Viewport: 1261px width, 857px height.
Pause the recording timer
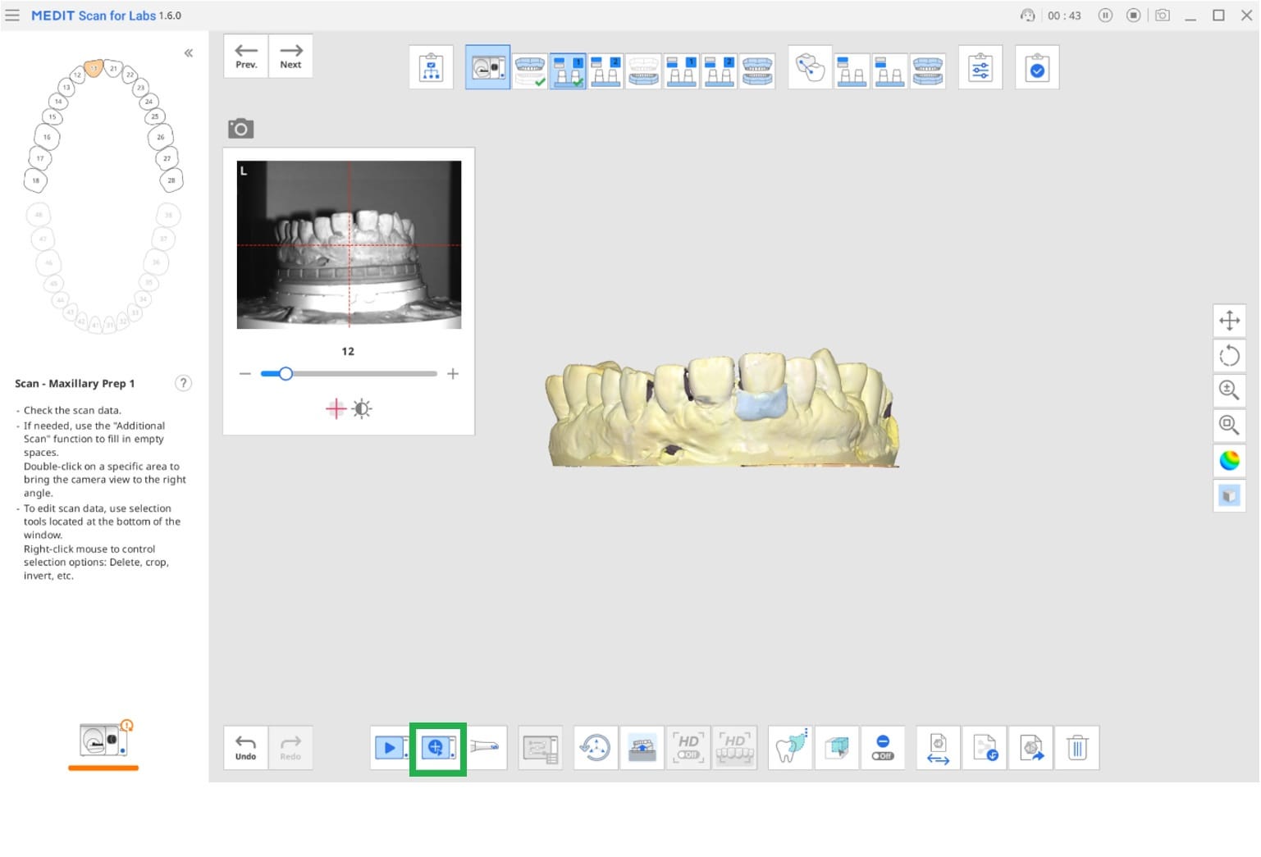point(1105,16)
